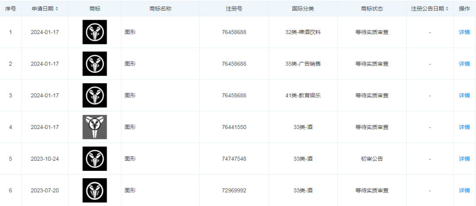476x206 pixels.
Task: Click 详情 for registration number 76441550
Action: pos(464,127)
